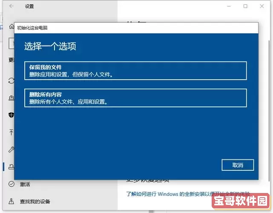Choose the 保留我的文件 option
The image size is (273, 213).
click(x=135, y=71)
